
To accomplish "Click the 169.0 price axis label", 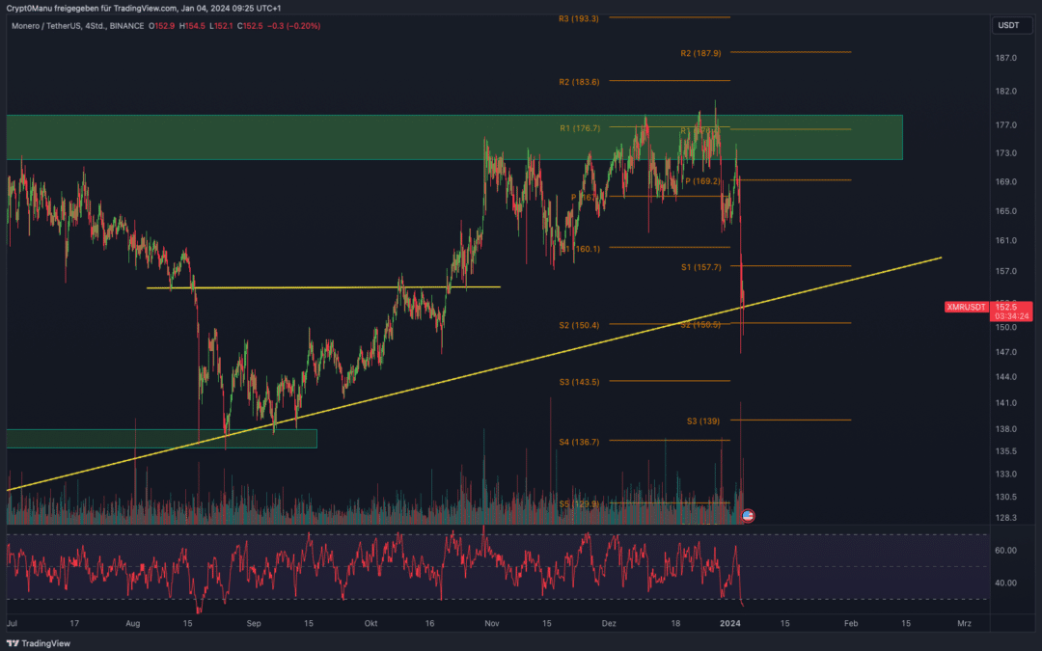I will pyautogui.click(x=1005, y=181).
